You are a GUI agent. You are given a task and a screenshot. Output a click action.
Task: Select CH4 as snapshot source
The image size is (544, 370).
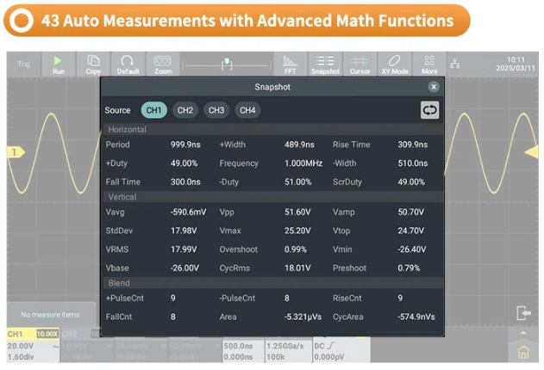click(247, 110)
